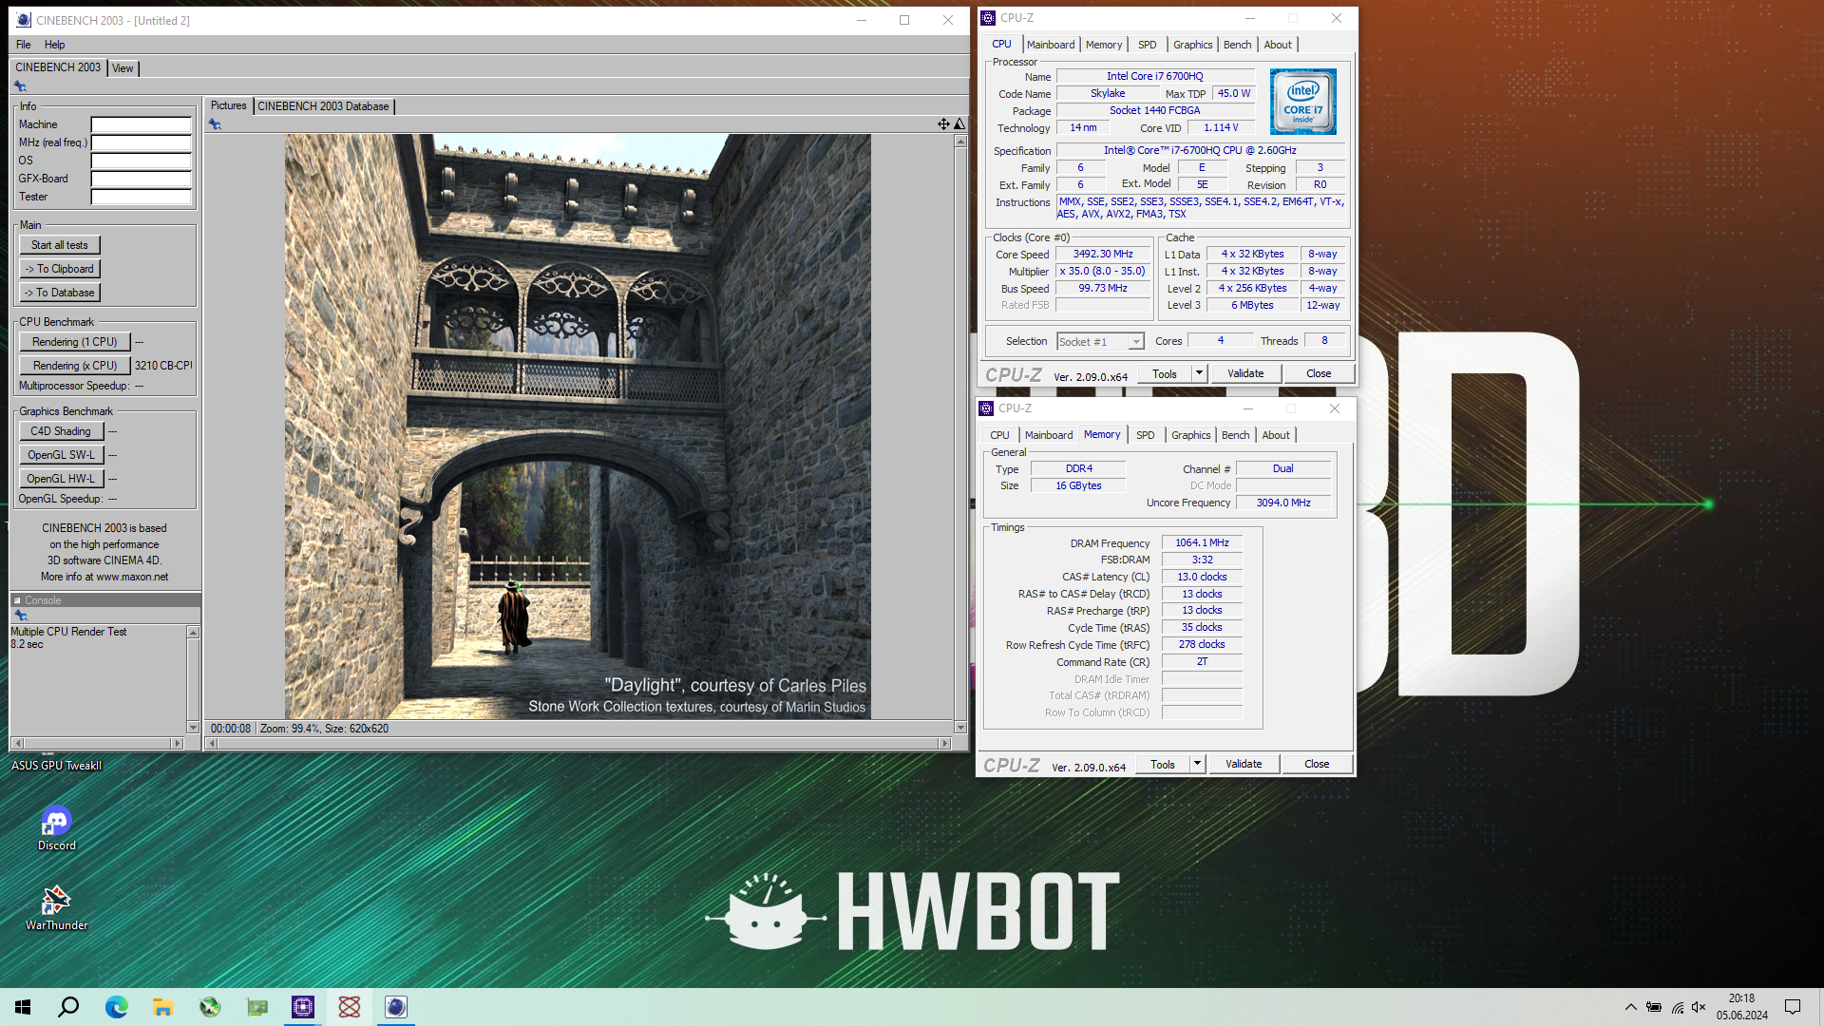Expand Tools arrow in lower CPU-Z window
1824x1026 pixels.
tap(1197, 764)
